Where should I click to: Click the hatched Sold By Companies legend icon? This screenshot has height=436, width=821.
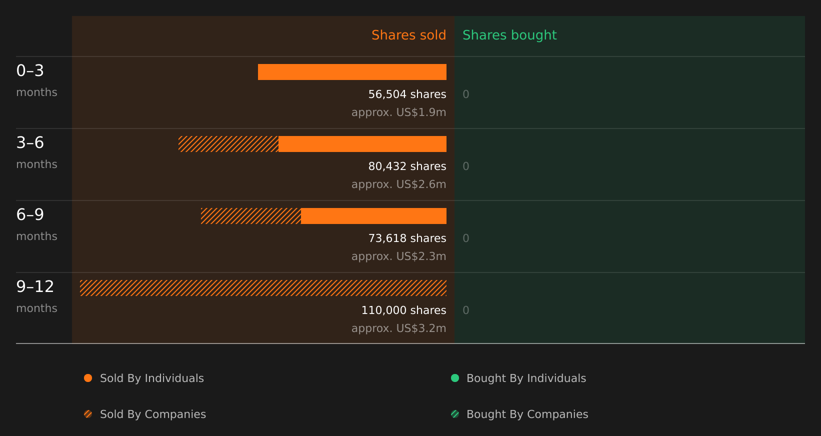click(88, 414)
